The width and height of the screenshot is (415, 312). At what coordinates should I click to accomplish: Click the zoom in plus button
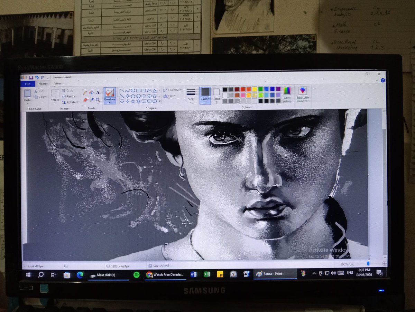(x=384, y=264)
